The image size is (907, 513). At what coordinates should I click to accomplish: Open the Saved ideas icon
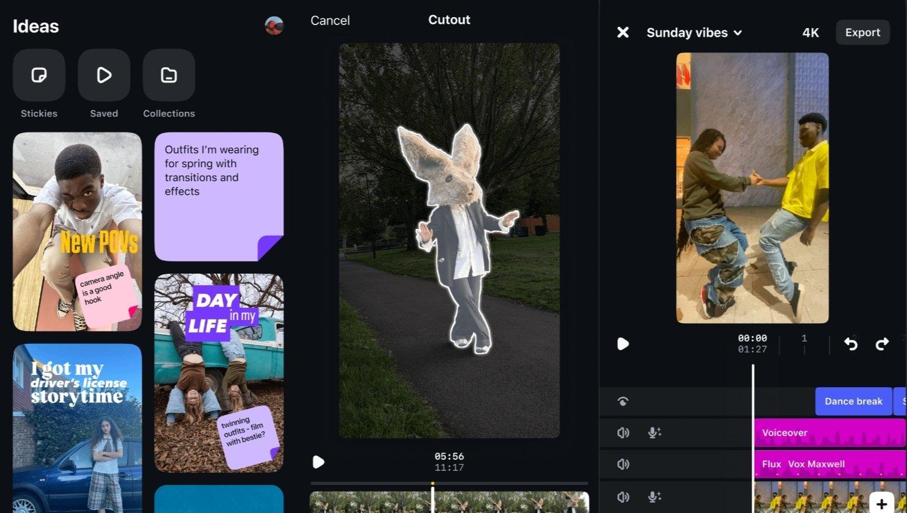click(x=104, y=75)
